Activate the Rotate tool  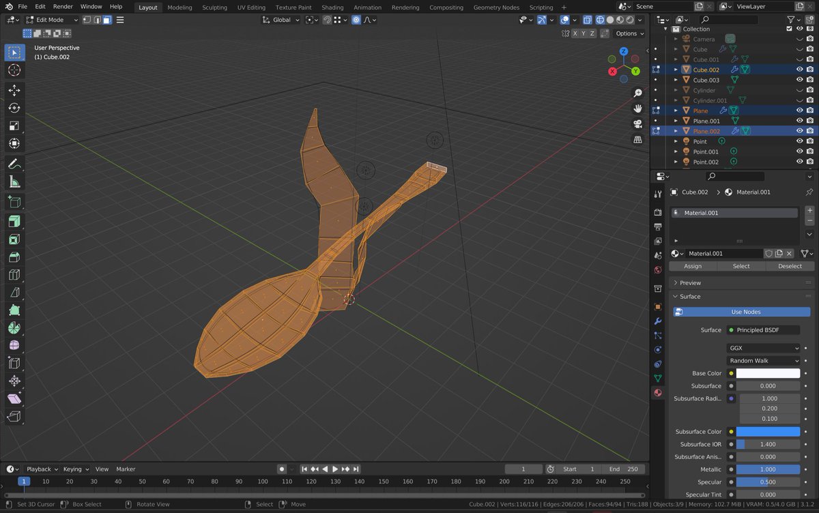pyautogui.click(x=14, y=108)
